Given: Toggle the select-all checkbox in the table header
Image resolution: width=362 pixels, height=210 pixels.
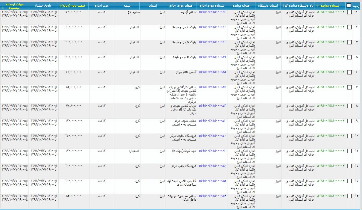Looking at the screenshot, I should click(348, 5).
